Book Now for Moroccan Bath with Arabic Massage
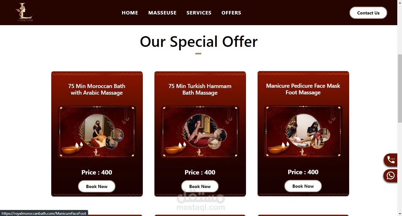This screenshot has width=402, height=216. pos(97,186)
